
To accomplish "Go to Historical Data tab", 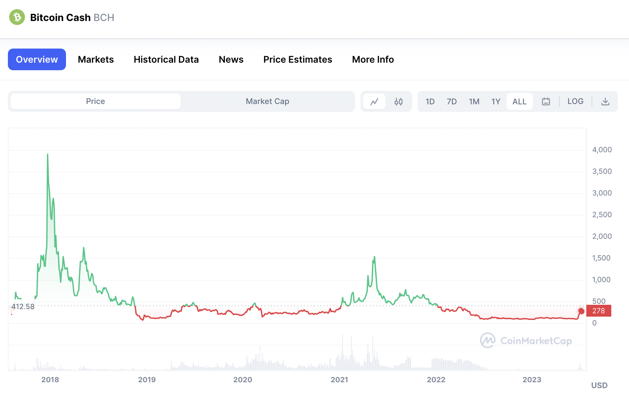I will click(166, 59).
